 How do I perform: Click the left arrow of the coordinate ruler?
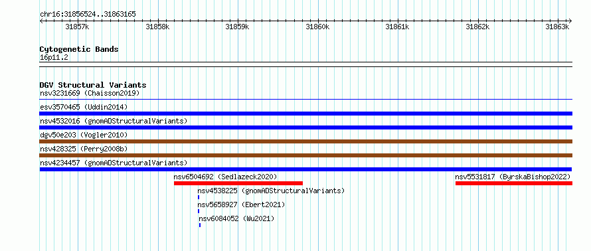pyautogui.click(x=41, y=21)
